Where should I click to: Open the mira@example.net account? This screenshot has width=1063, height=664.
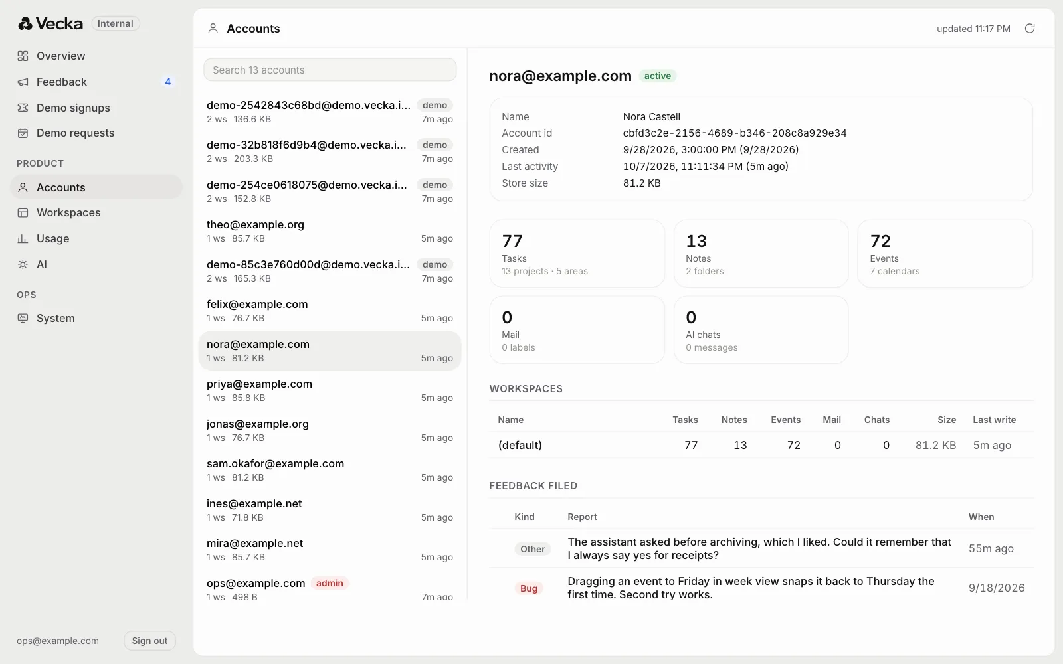[330, 550]
